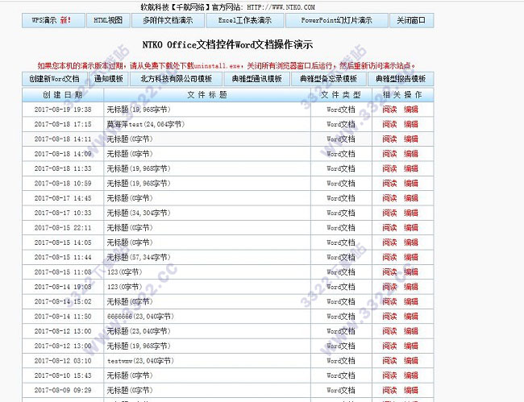Click 编辑 for 34,304字节 document row

pyautogui.click(x=411, y=213)
